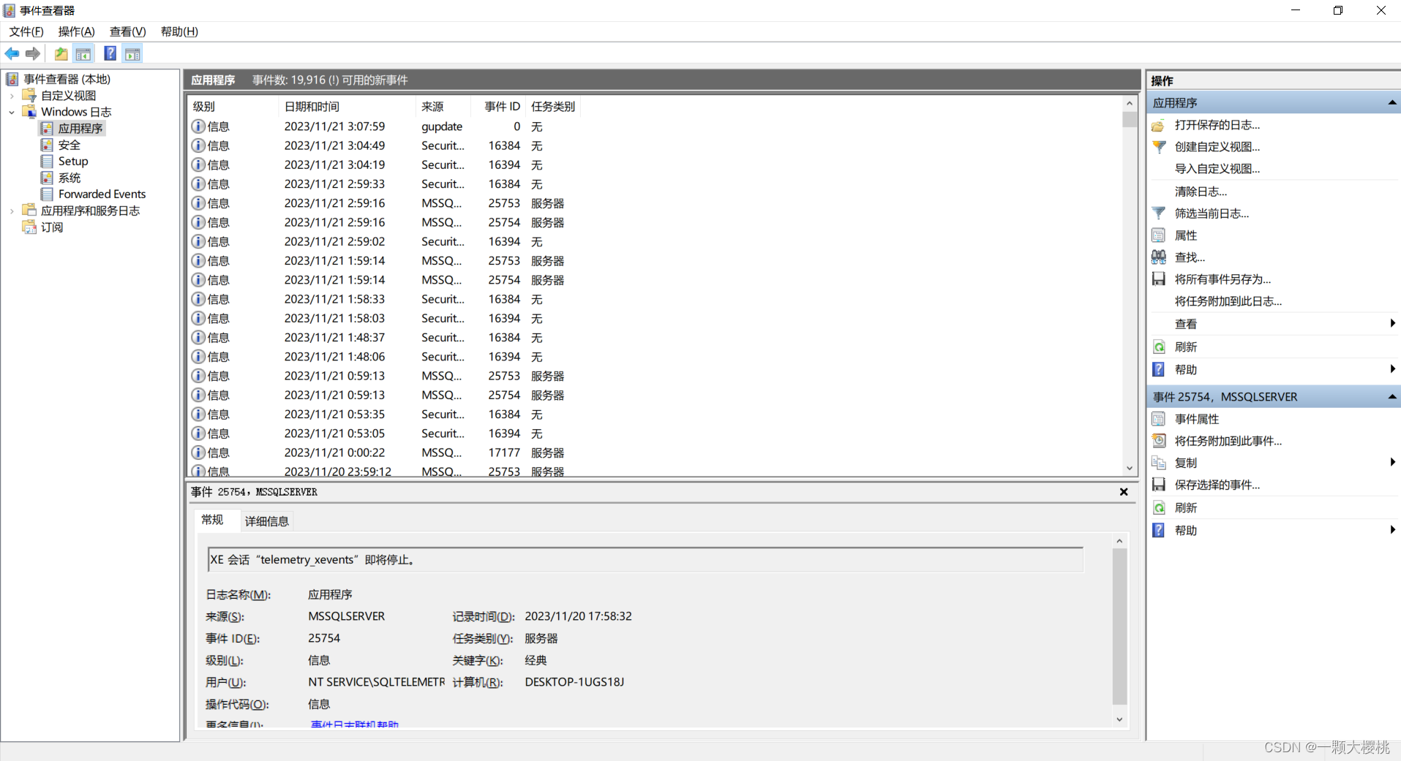Click the event list scroll down arrow

pyautogui.click(x=1130, y=468)
